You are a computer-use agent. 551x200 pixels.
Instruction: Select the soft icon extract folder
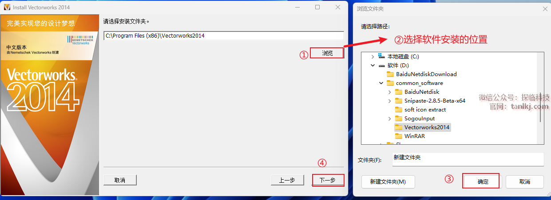[x=420, y=110]
